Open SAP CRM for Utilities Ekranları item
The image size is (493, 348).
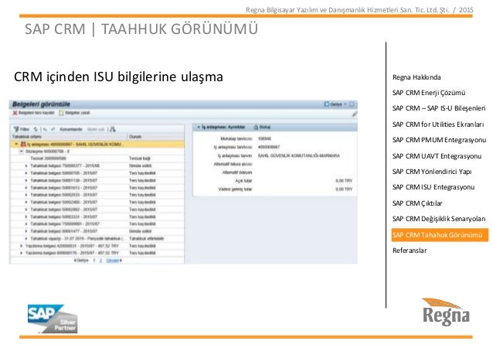[438, 125]
